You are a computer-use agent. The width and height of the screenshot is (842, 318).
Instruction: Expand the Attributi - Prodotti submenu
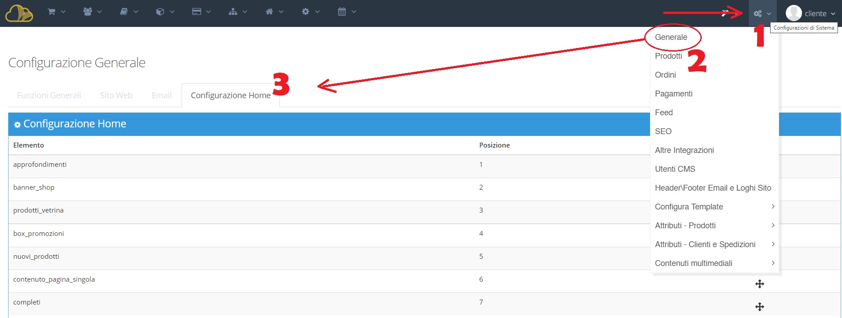[714, 226]
